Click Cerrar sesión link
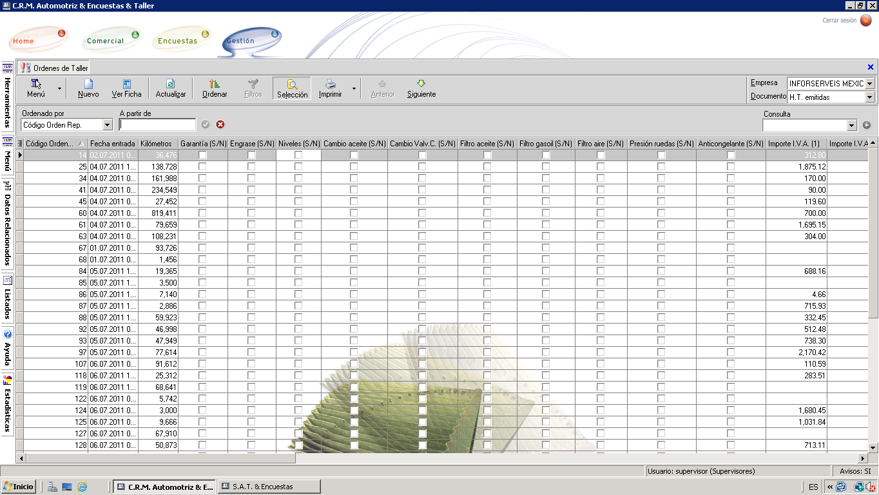This screenshot has width=879, height=495. (x=840, y=21)
